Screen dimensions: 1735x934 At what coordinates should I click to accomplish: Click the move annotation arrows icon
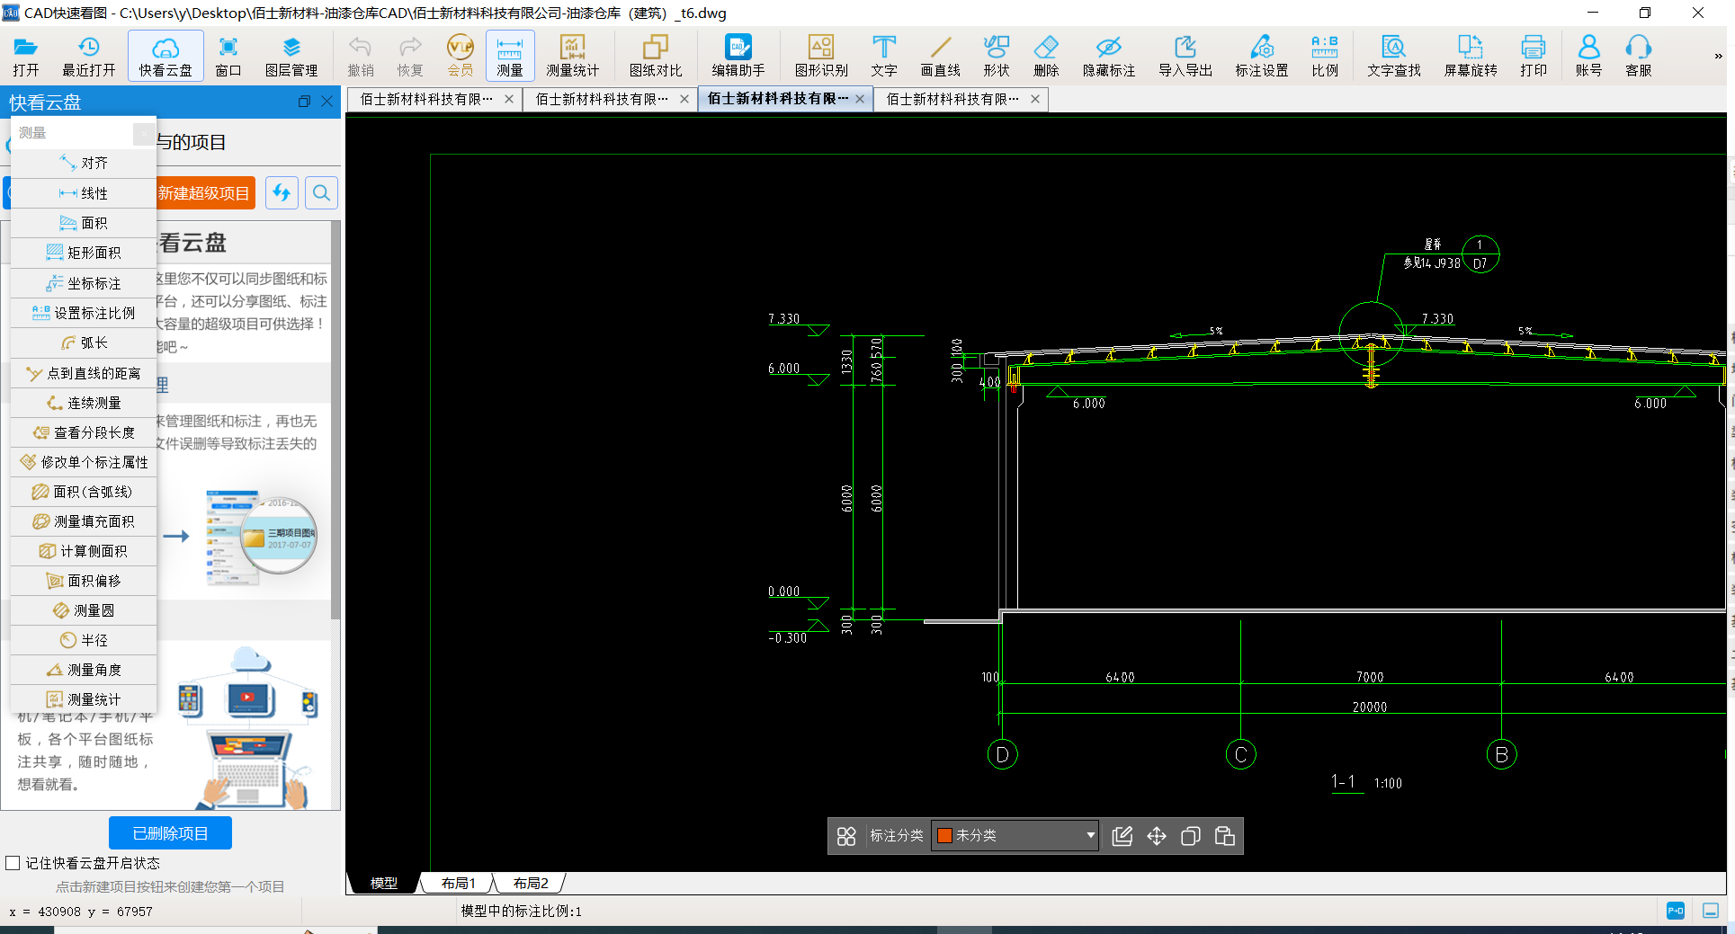point(1157,836)
